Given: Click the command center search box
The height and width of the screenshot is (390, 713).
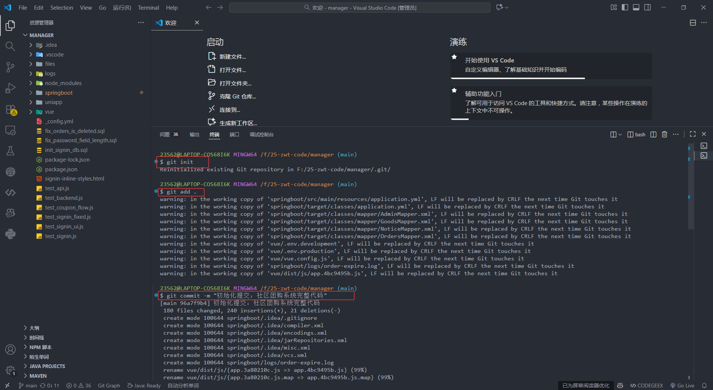Looking at the screenshot, I should [x=359, y=7].
